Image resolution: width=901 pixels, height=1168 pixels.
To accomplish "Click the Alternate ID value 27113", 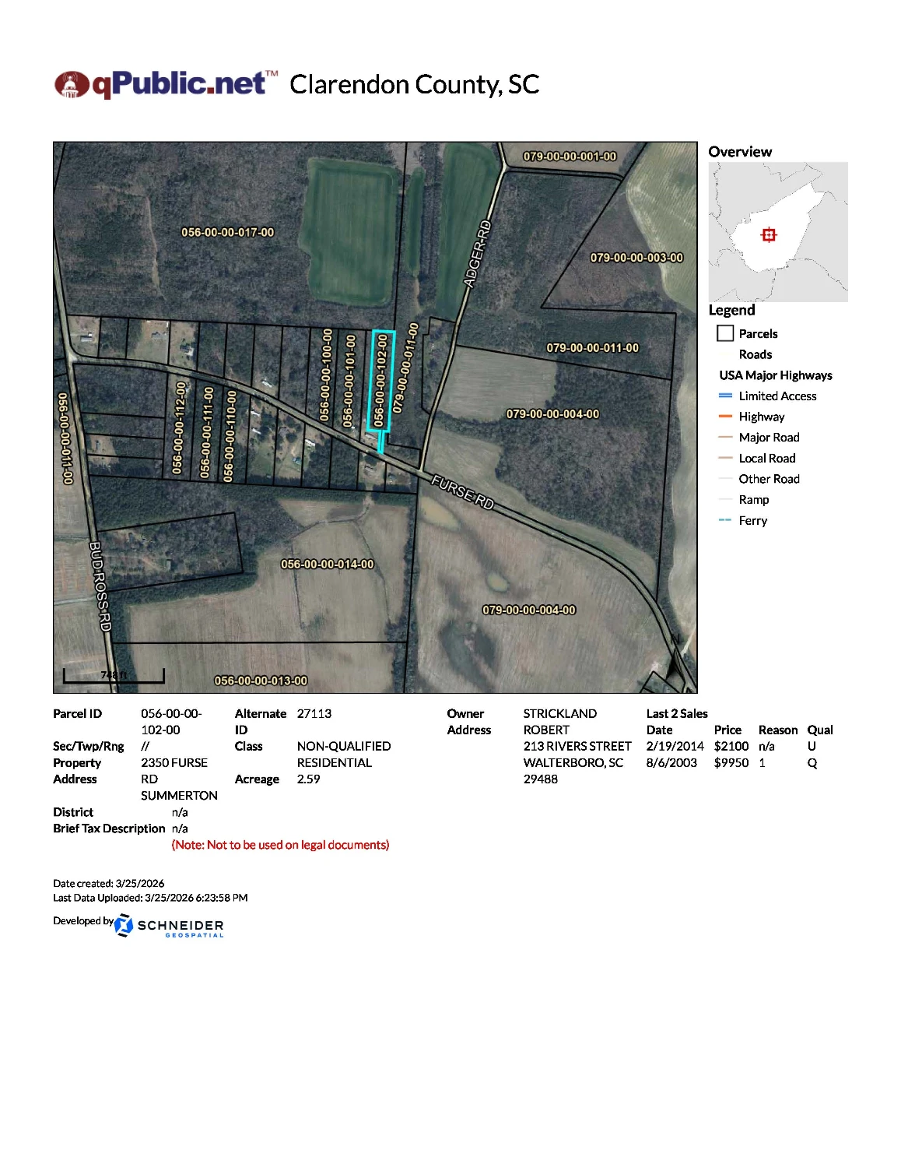I will pyautogui.click(x=314, y=713).
